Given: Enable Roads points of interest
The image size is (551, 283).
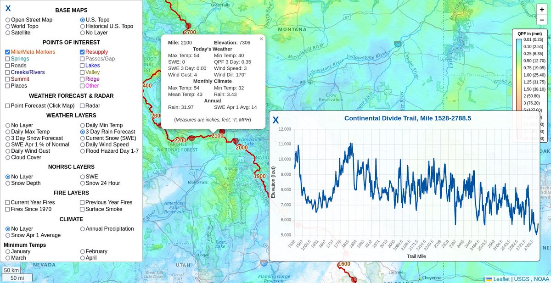Looking at the screenshot, I should 8,66.
